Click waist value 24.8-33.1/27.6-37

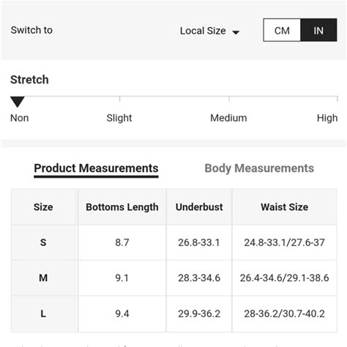pos(285,242)
